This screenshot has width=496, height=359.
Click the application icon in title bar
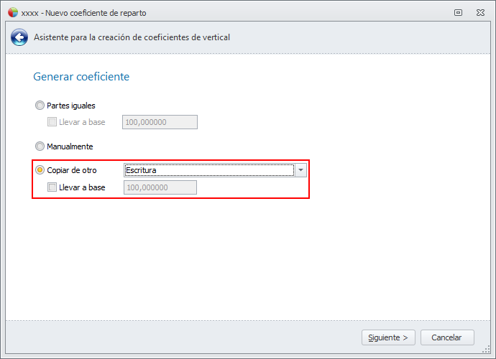(x=12, y=12)
